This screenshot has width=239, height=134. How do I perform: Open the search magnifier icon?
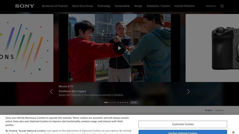pos(222,6)
